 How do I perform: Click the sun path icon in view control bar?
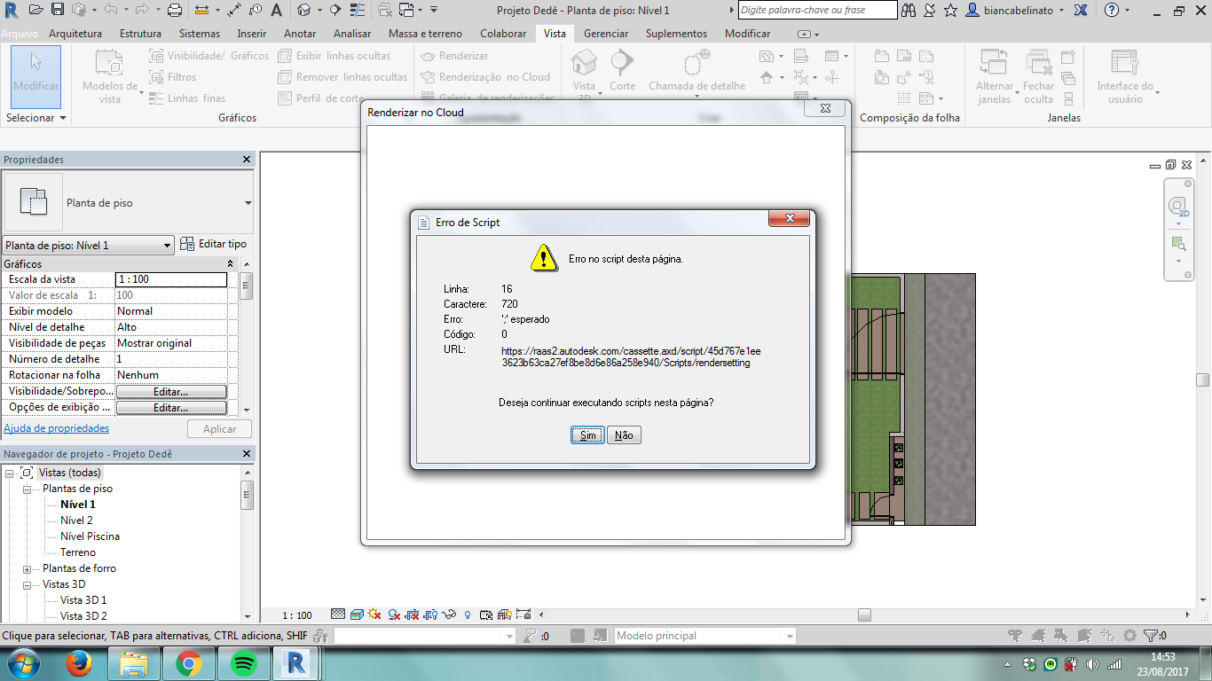pyautogui.click(x=375, y=614)
